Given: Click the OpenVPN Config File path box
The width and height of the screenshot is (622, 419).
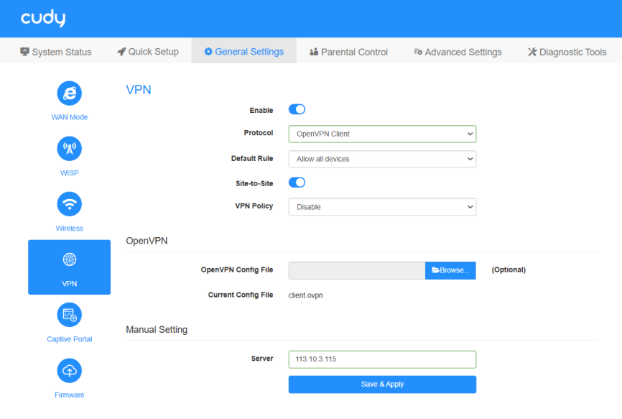Looking at the screenshot, I should [x=356, y=270].
